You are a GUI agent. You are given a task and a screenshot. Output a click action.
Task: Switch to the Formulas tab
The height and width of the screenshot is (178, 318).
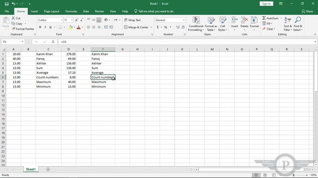pos(71,11)
